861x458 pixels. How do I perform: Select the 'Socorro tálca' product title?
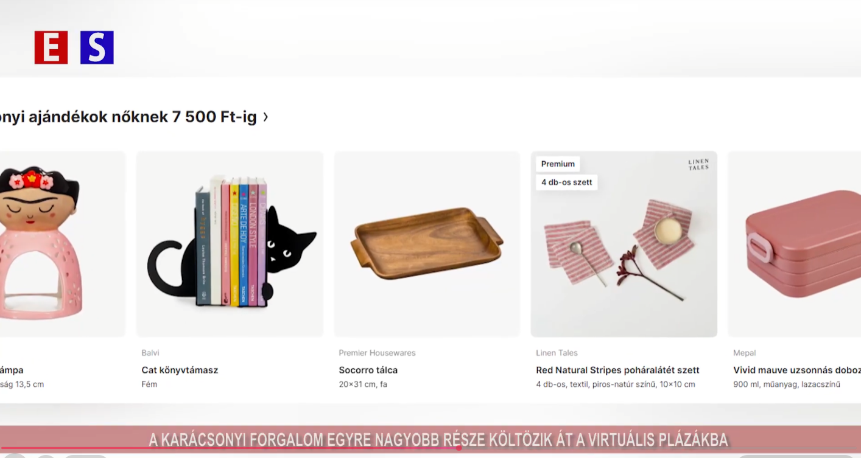coord(368,370)
